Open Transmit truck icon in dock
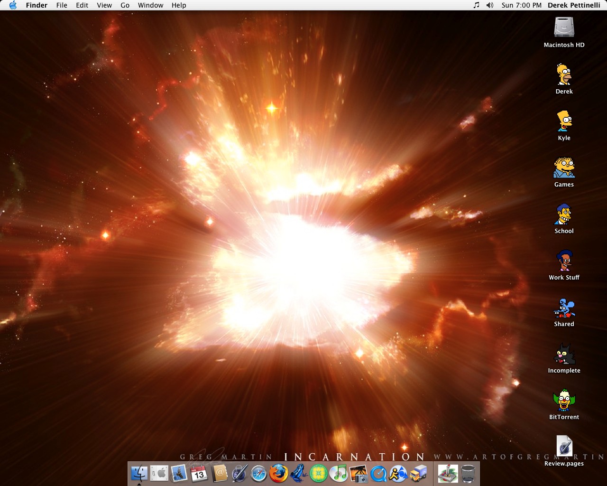Screen dimensions: 607x486 tap(418, 473)
